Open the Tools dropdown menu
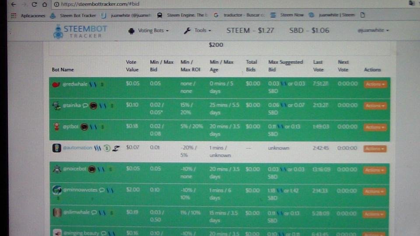Screen dimensions: 420x236 197,31
